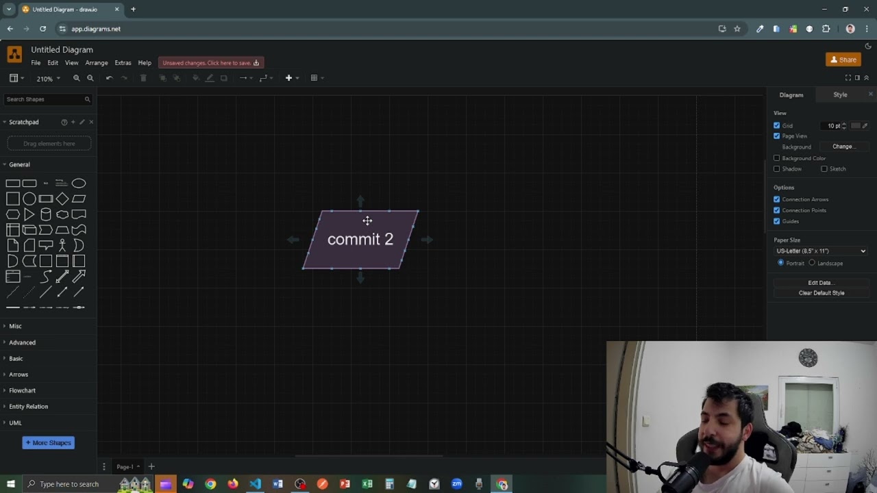Uncheck the Grid checkbox

777,125
